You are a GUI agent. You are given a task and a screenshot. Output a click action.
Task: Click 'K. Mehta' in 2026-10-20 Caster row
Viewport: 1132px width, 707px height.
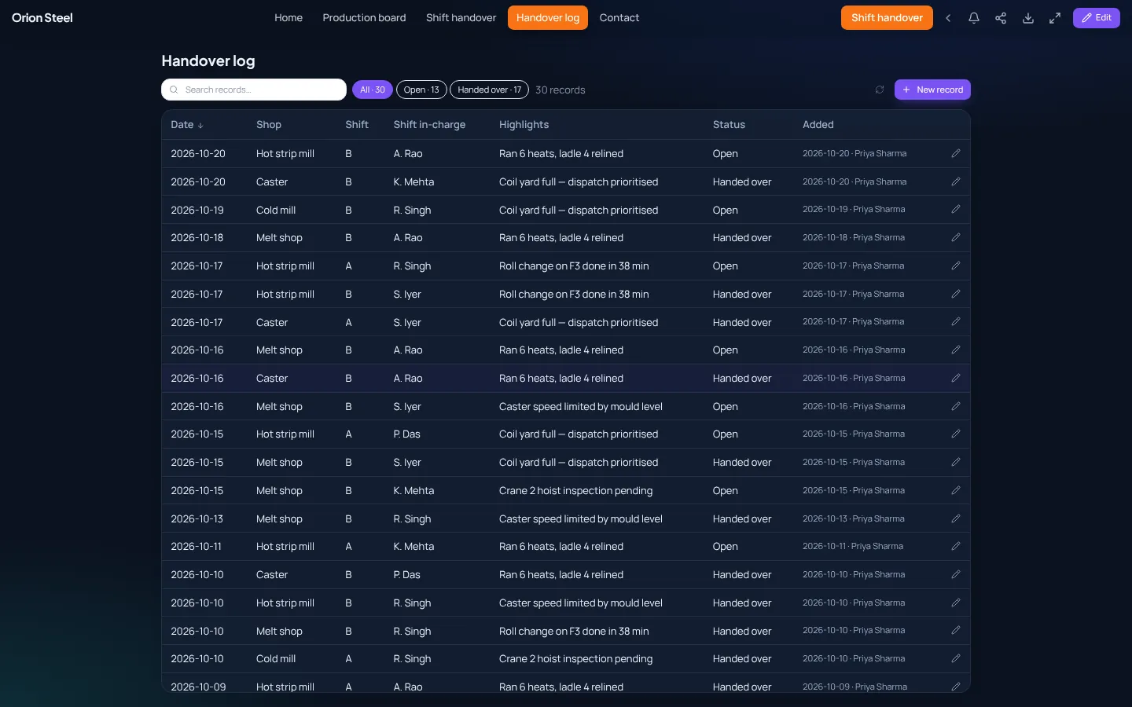pyautogui.click(x=413, y=181)
